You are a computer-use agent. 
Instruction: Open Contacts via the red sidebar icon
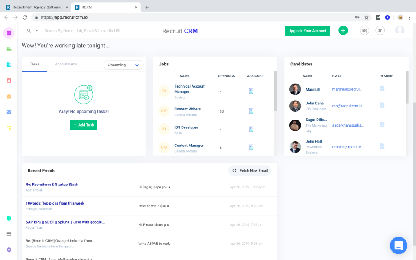(9, 81)
